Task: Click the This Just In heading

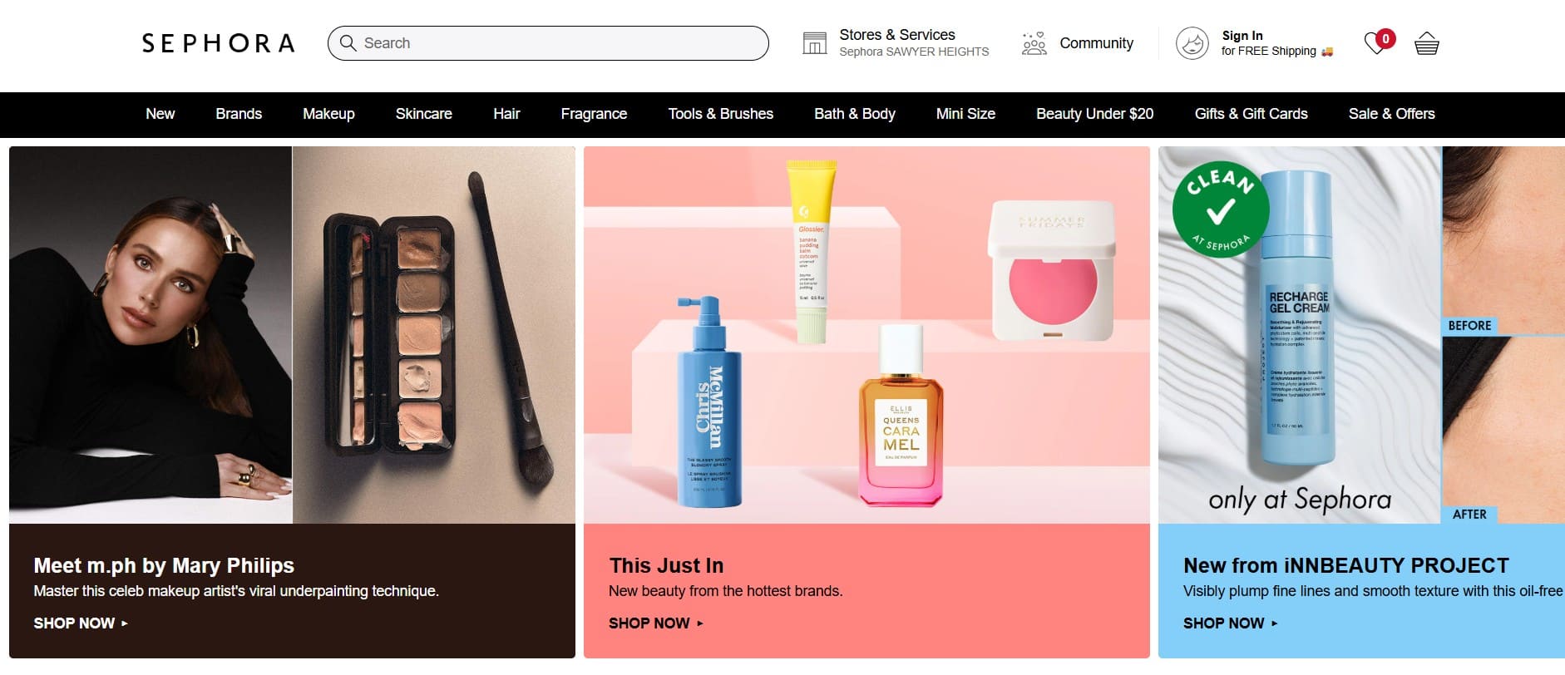Action: tap(666, 565)
